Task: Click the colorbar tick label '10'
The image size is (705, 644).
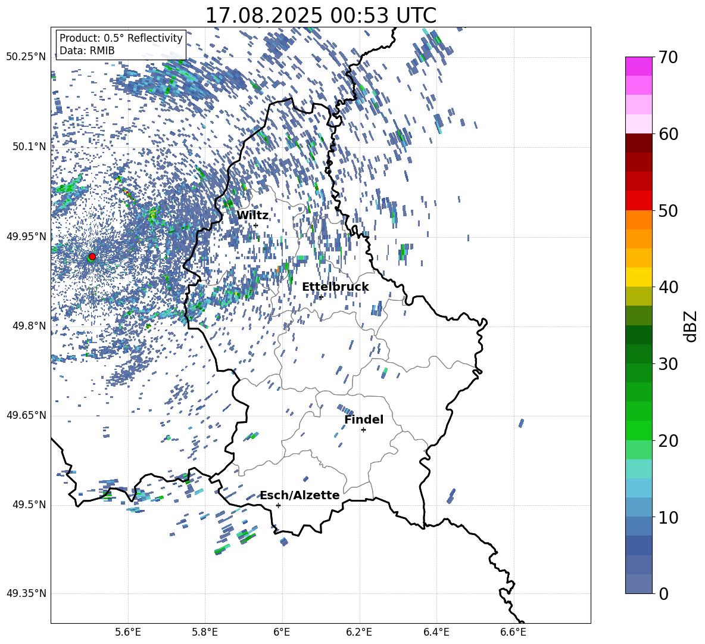Action: pos(669,517)
